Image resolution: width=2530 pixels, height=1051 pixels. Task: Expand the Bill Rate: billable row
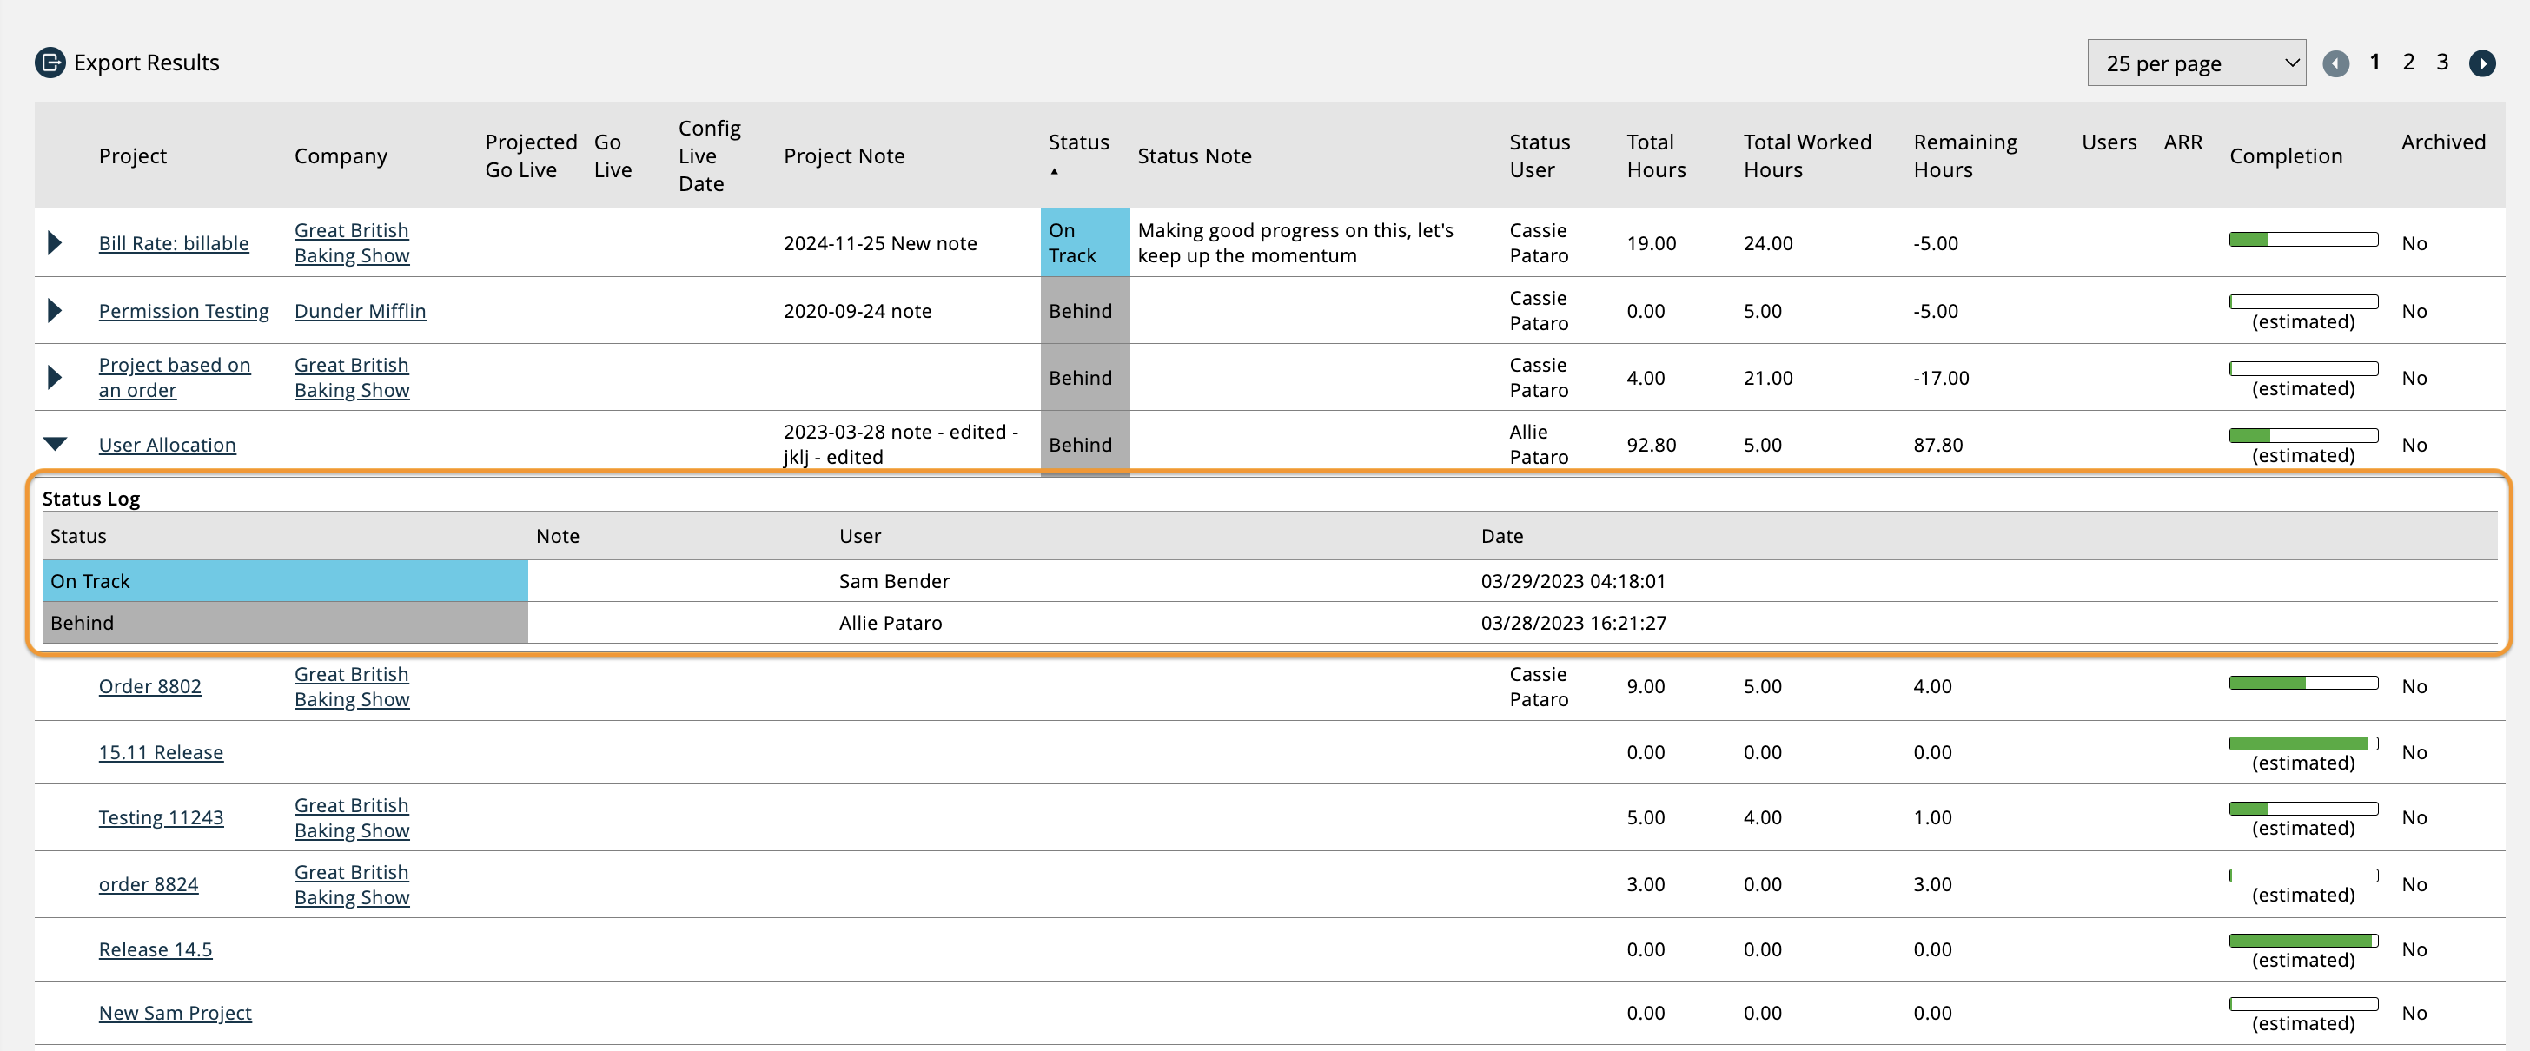(55, 242)
